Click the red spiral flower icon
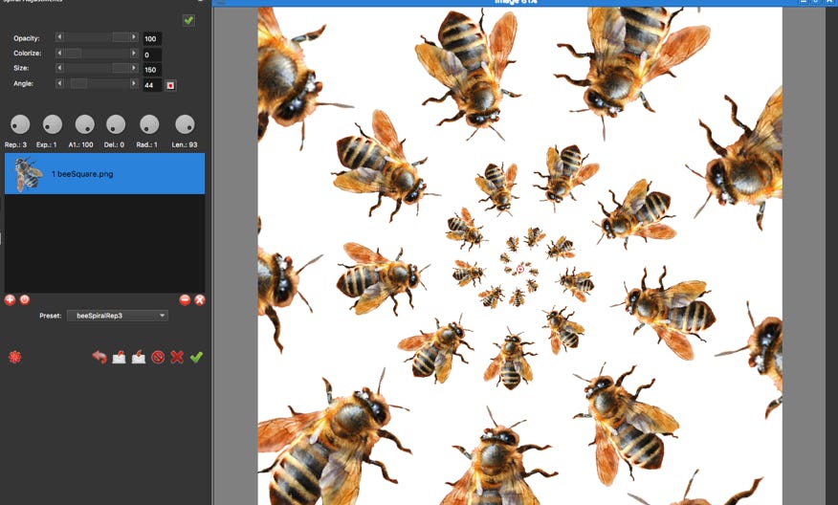Viewport: 838px width, 505px height. click(x=15, y=357)
